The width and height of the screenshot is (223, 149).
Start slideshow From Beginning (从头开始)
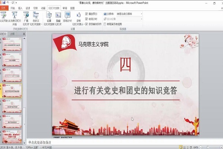coord(3,17)
